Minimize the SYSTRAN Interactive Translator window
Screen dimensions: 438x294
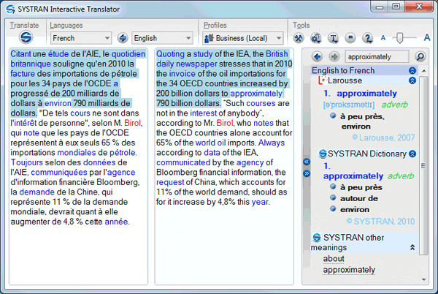380,7
